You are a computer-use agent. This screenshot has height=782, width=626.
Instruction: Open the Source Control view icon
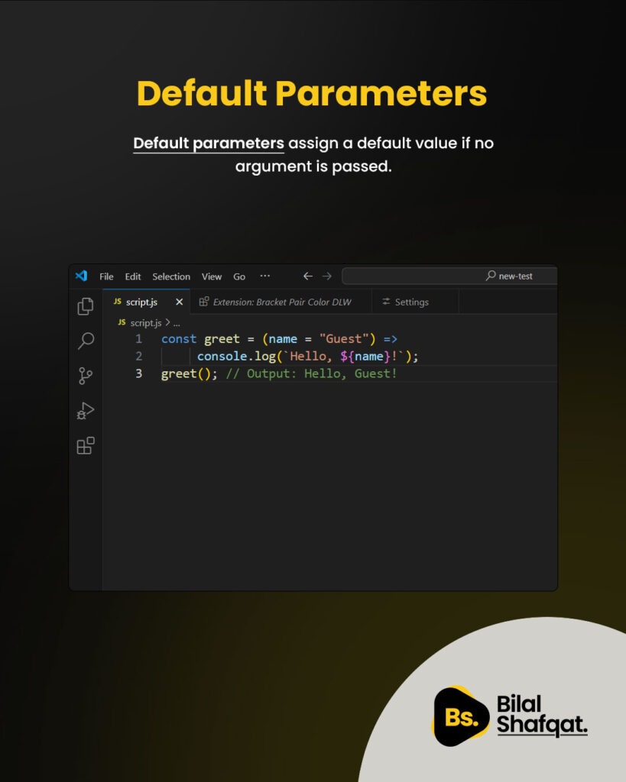click(x=86, y=376)
